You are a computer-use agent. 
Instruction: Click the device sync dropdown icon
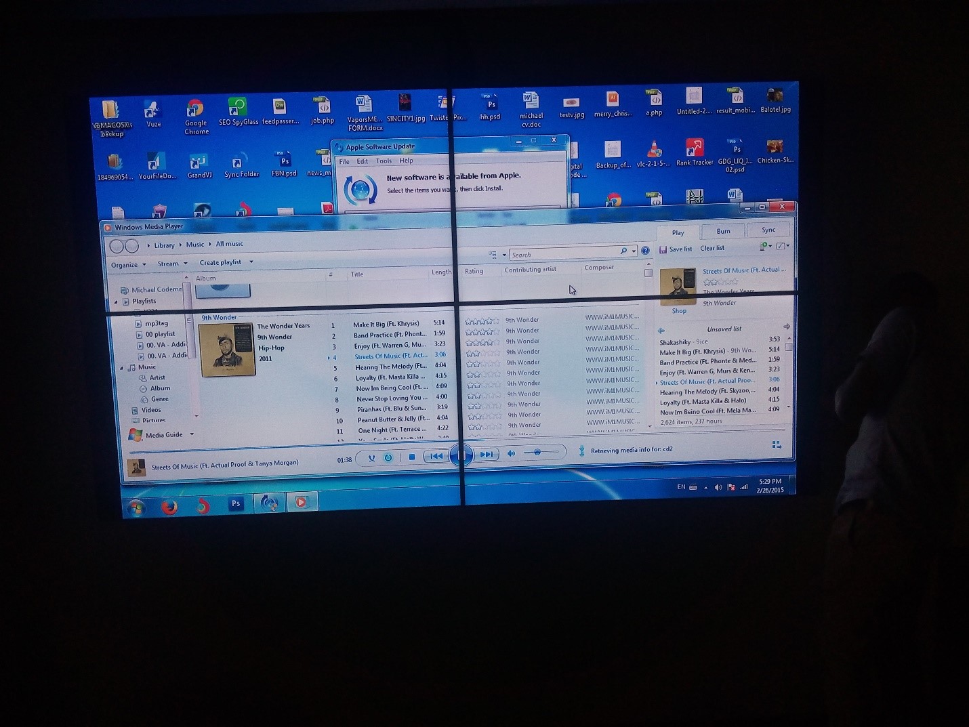766,246
